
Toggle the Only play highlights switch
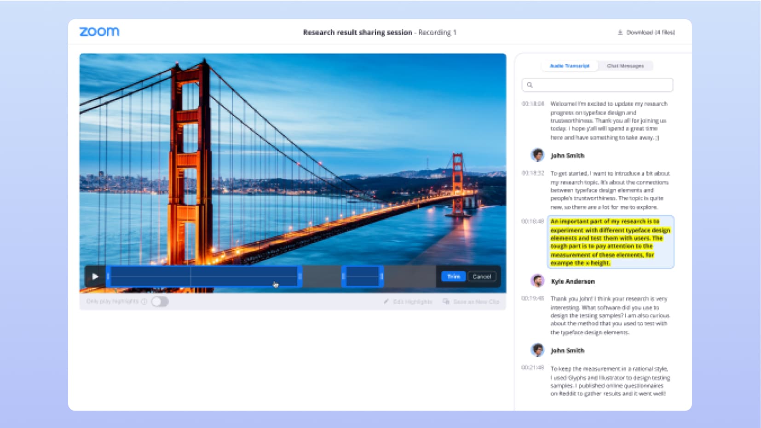pos(160,302)
